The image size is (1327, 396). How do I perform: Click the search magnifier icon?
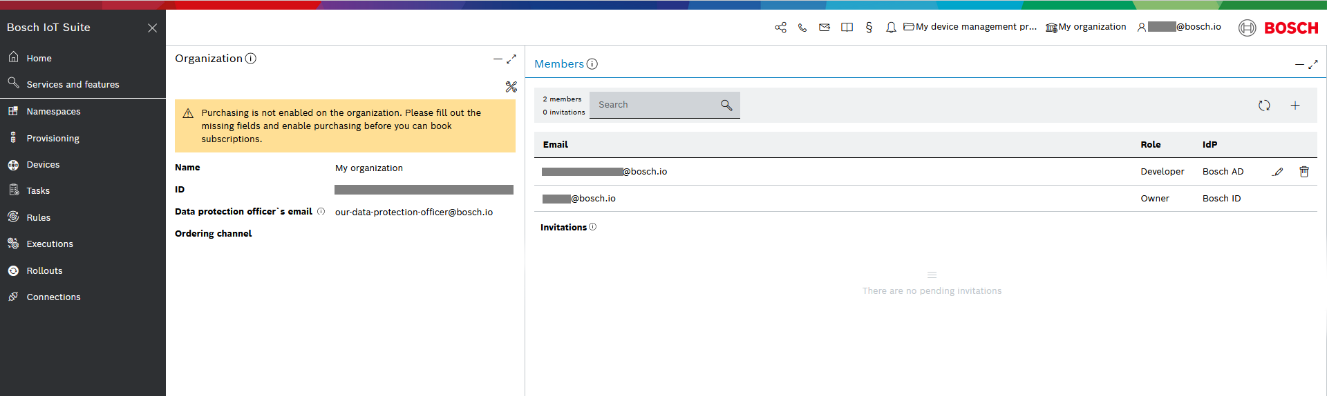726,105
